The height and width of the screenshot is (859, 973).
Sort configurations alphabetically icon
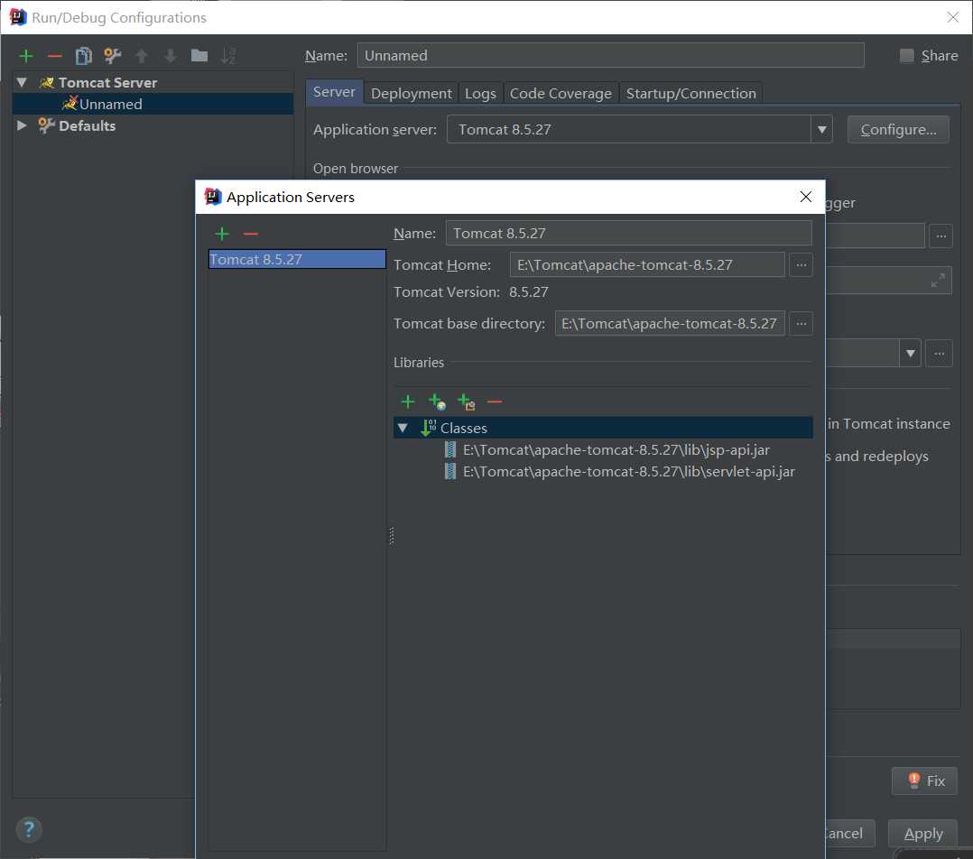tap(228, 56)
